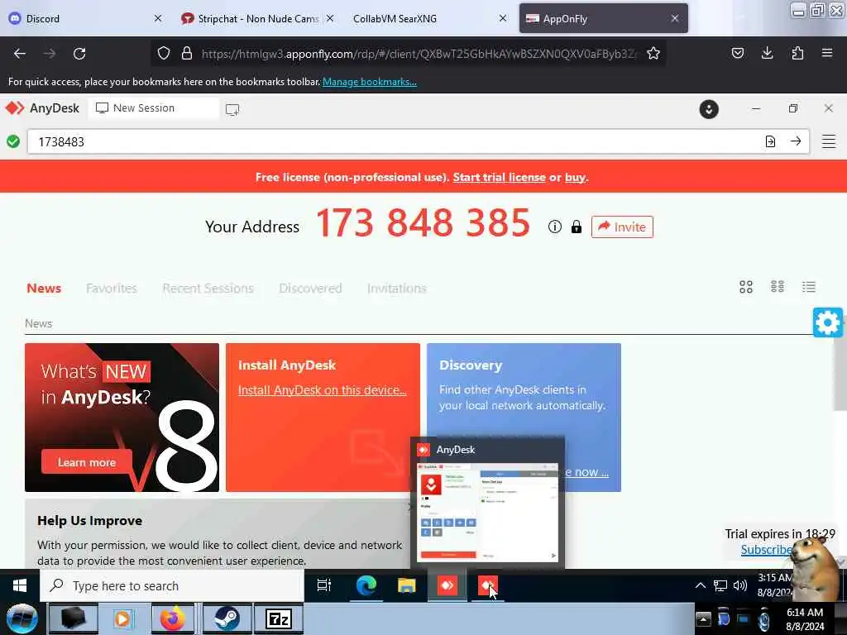Click the Type here to search box
The width and height of the screenshot is (847, 635).
tap(172, 586)
